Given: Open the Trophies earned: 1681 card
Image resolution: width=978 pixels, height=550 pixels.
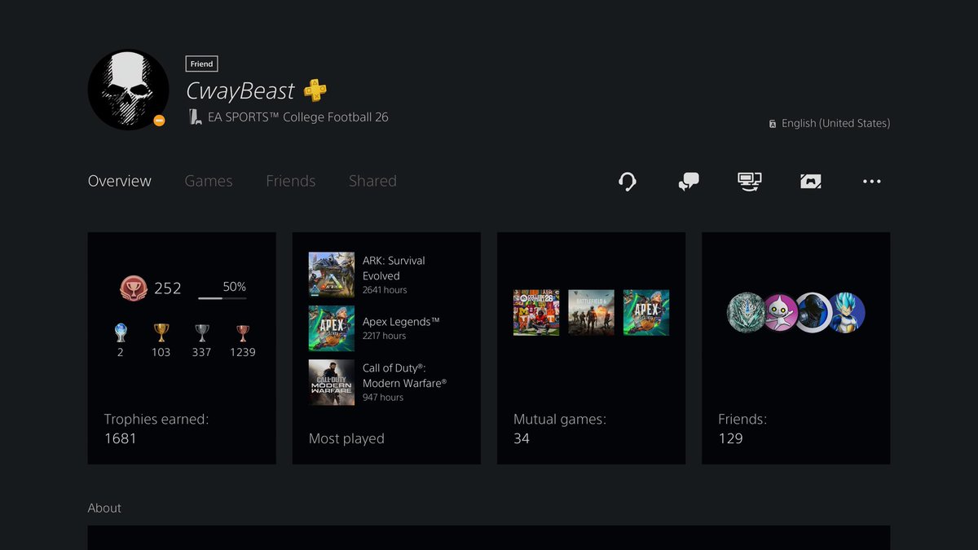Looking at the screenshot, I should click(x=182, y=348).
